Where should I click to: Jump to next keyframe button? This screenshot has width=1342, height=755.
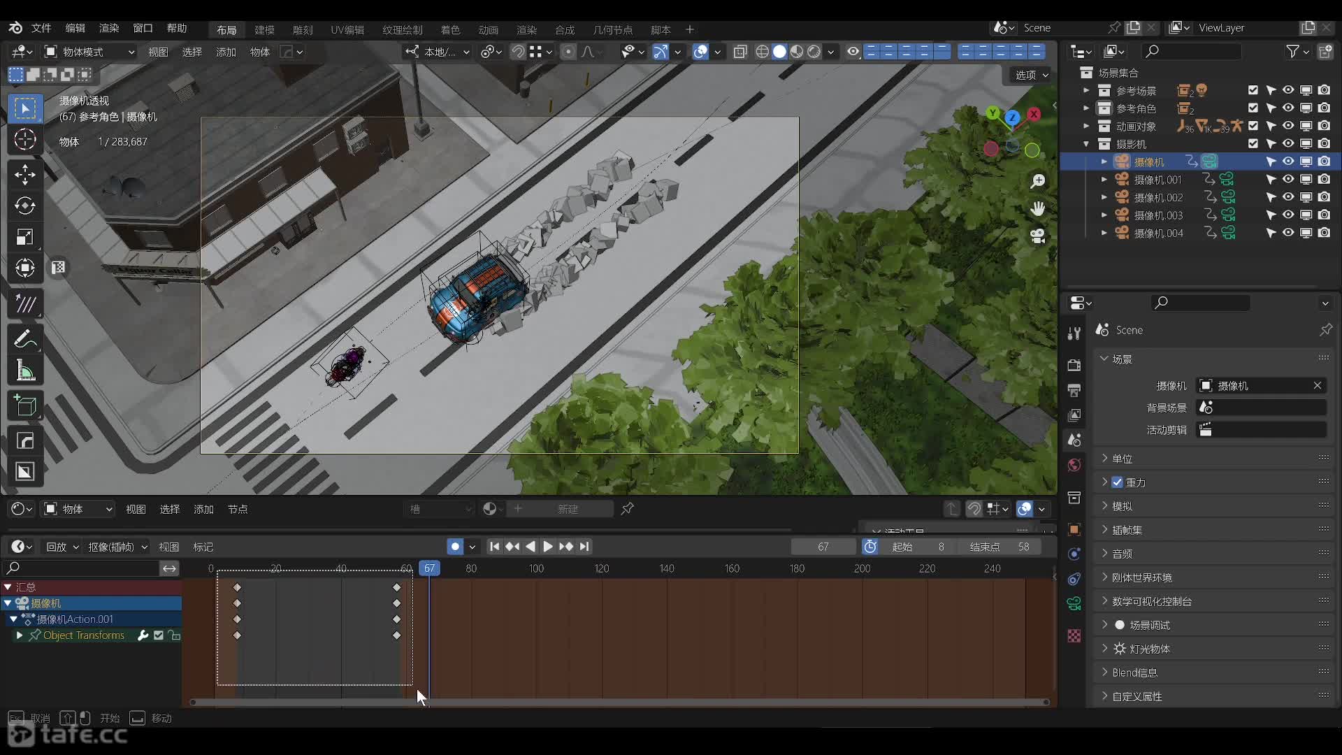tap(566, 547)
